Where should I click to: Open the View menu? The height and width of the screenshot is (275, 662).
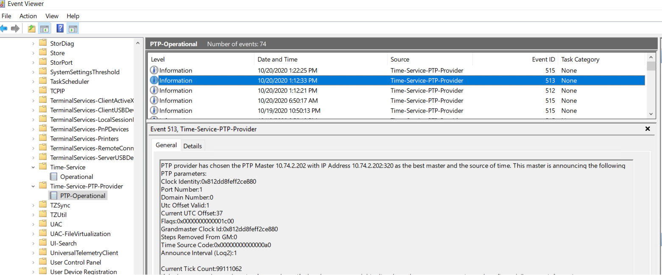point(52,16)
